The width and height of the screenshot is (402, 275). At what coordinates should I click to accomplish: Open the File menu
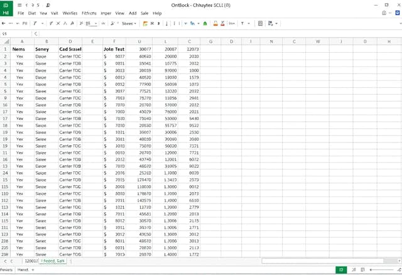pos(21,13)
